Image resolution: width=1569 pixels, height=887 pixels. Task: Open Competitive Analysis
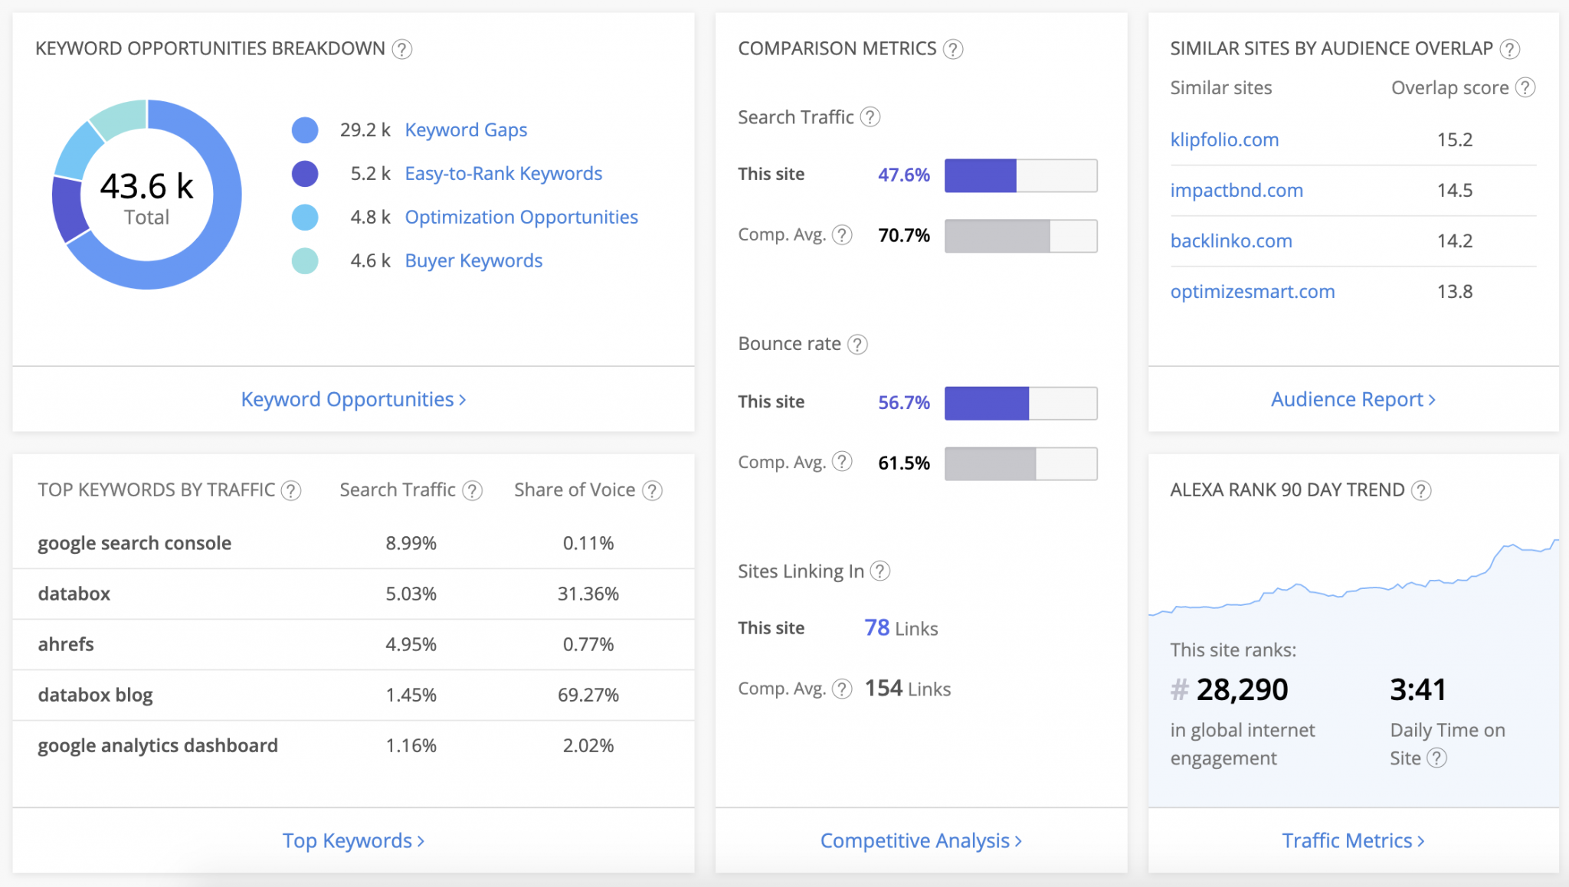click(920, 840)
